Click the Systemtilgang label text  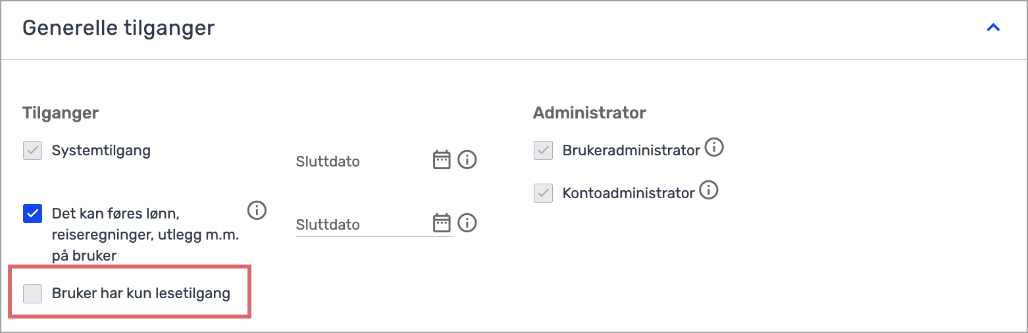(x=101, y=151)
